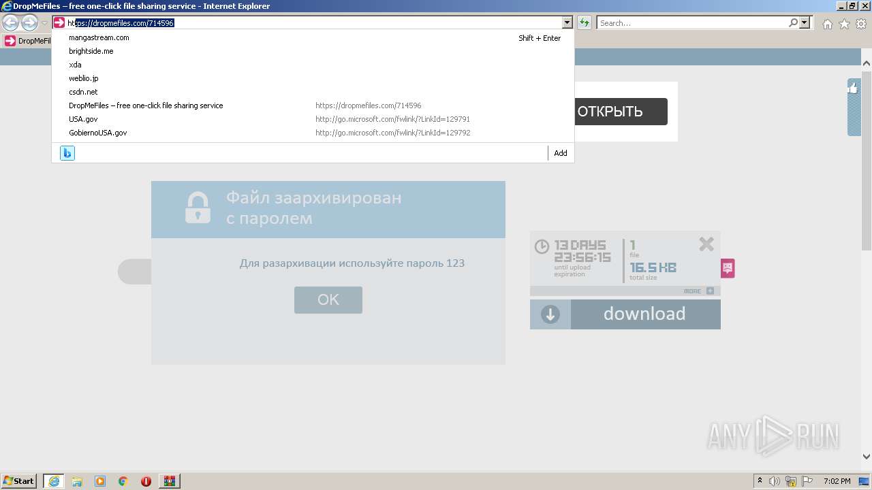Click the 7:02 PM clock
Image resolution: width=872 pixels, height=490 pixels.
click(837, 481)
